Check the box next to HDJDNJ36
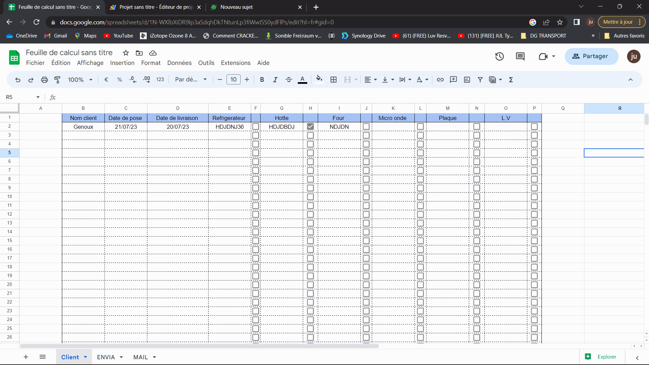 pyautogui.click(x=256, y=127)
